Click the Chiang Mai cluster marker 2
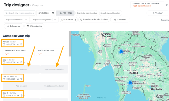The height and width of the screenshot is (101, 169). point(121,52)
